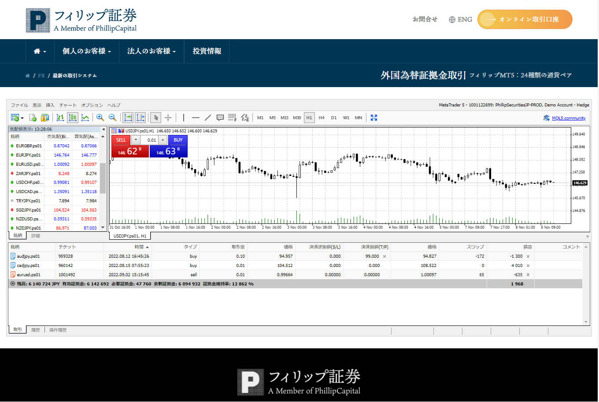The height and width of the screenshot is (402, 599).
Task: Select the text comment tool
Action: pos(220,117)
